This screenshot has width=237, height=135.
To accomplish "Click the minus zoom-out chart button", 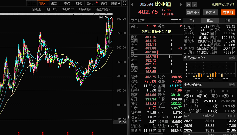I will pyautogui.click(x=35, y=3).
